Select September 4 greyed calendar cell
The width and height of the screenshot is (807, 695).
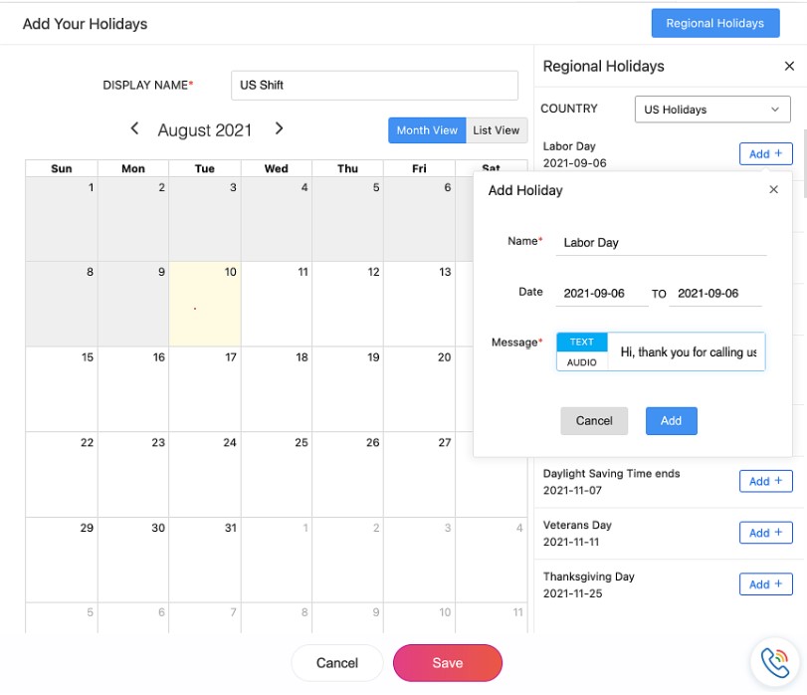(x=492, y=560)
